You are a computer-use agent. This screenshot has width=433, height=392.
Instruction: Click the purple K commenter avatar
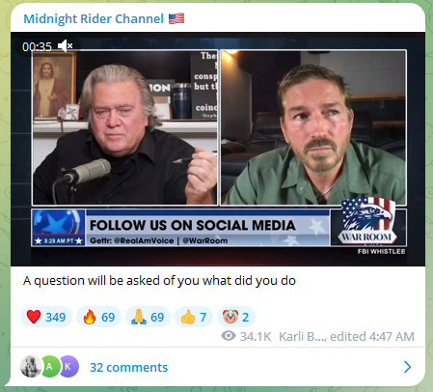[x=68, y=366]
